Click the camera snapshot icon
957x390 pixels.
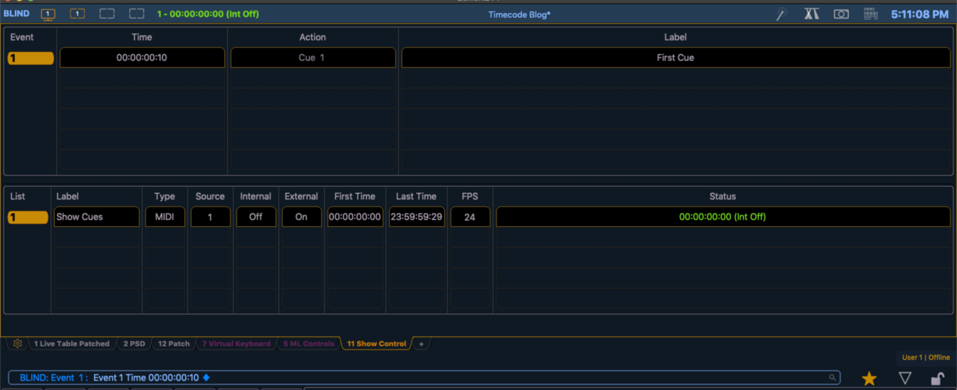[841, 14]
